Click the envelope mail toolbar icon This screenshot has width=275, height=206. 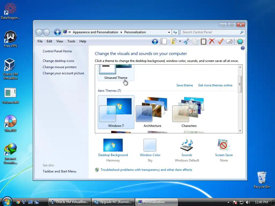click(229, 41)
